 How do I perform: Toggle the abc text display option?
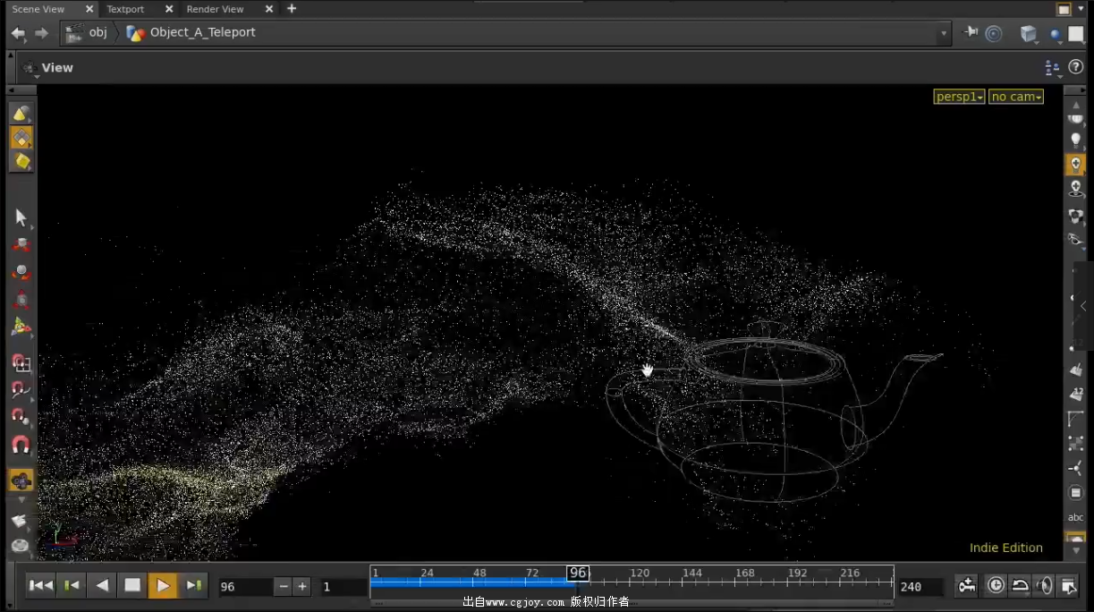click(1076, 517)
